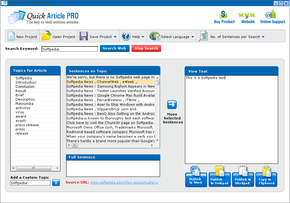The image size is (290, 203).
Task: Expand the Help dropdown arrow
Action: pyautogui.click(x=143, y=37)
